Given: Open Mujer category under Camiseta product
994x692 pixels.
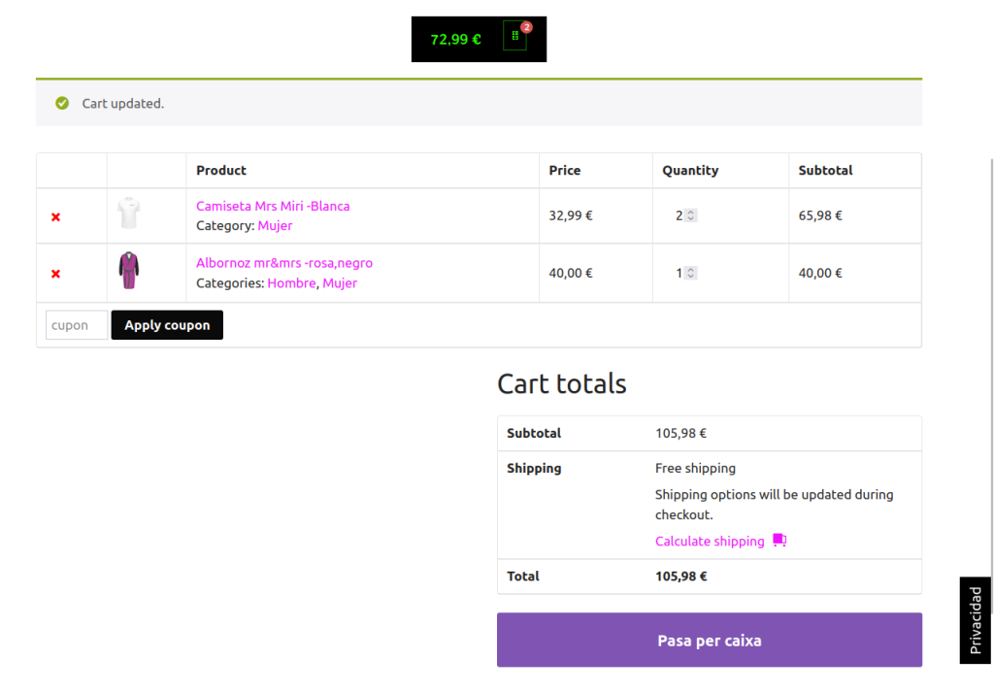Looking at the screenshot, I should pos(275,225).
